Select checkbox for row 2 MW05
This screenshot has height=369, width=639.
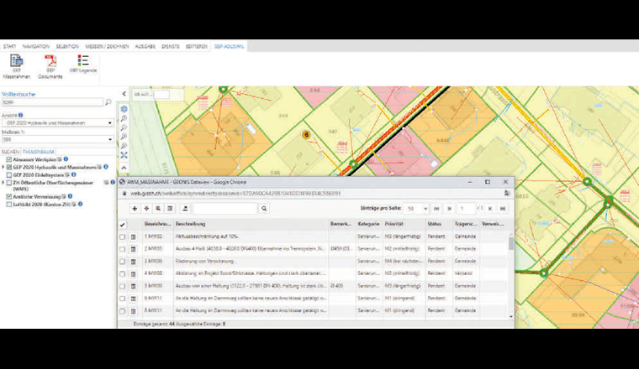pyautogui.click(x=122, y=249)
